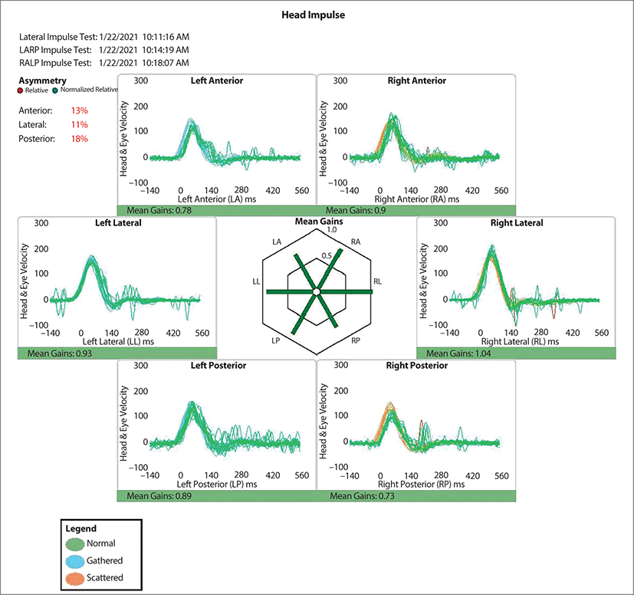Image resolution: width=634 pixels, height=595 pixels.
Task: Click the "Legend" box heading
Action: 80,528
